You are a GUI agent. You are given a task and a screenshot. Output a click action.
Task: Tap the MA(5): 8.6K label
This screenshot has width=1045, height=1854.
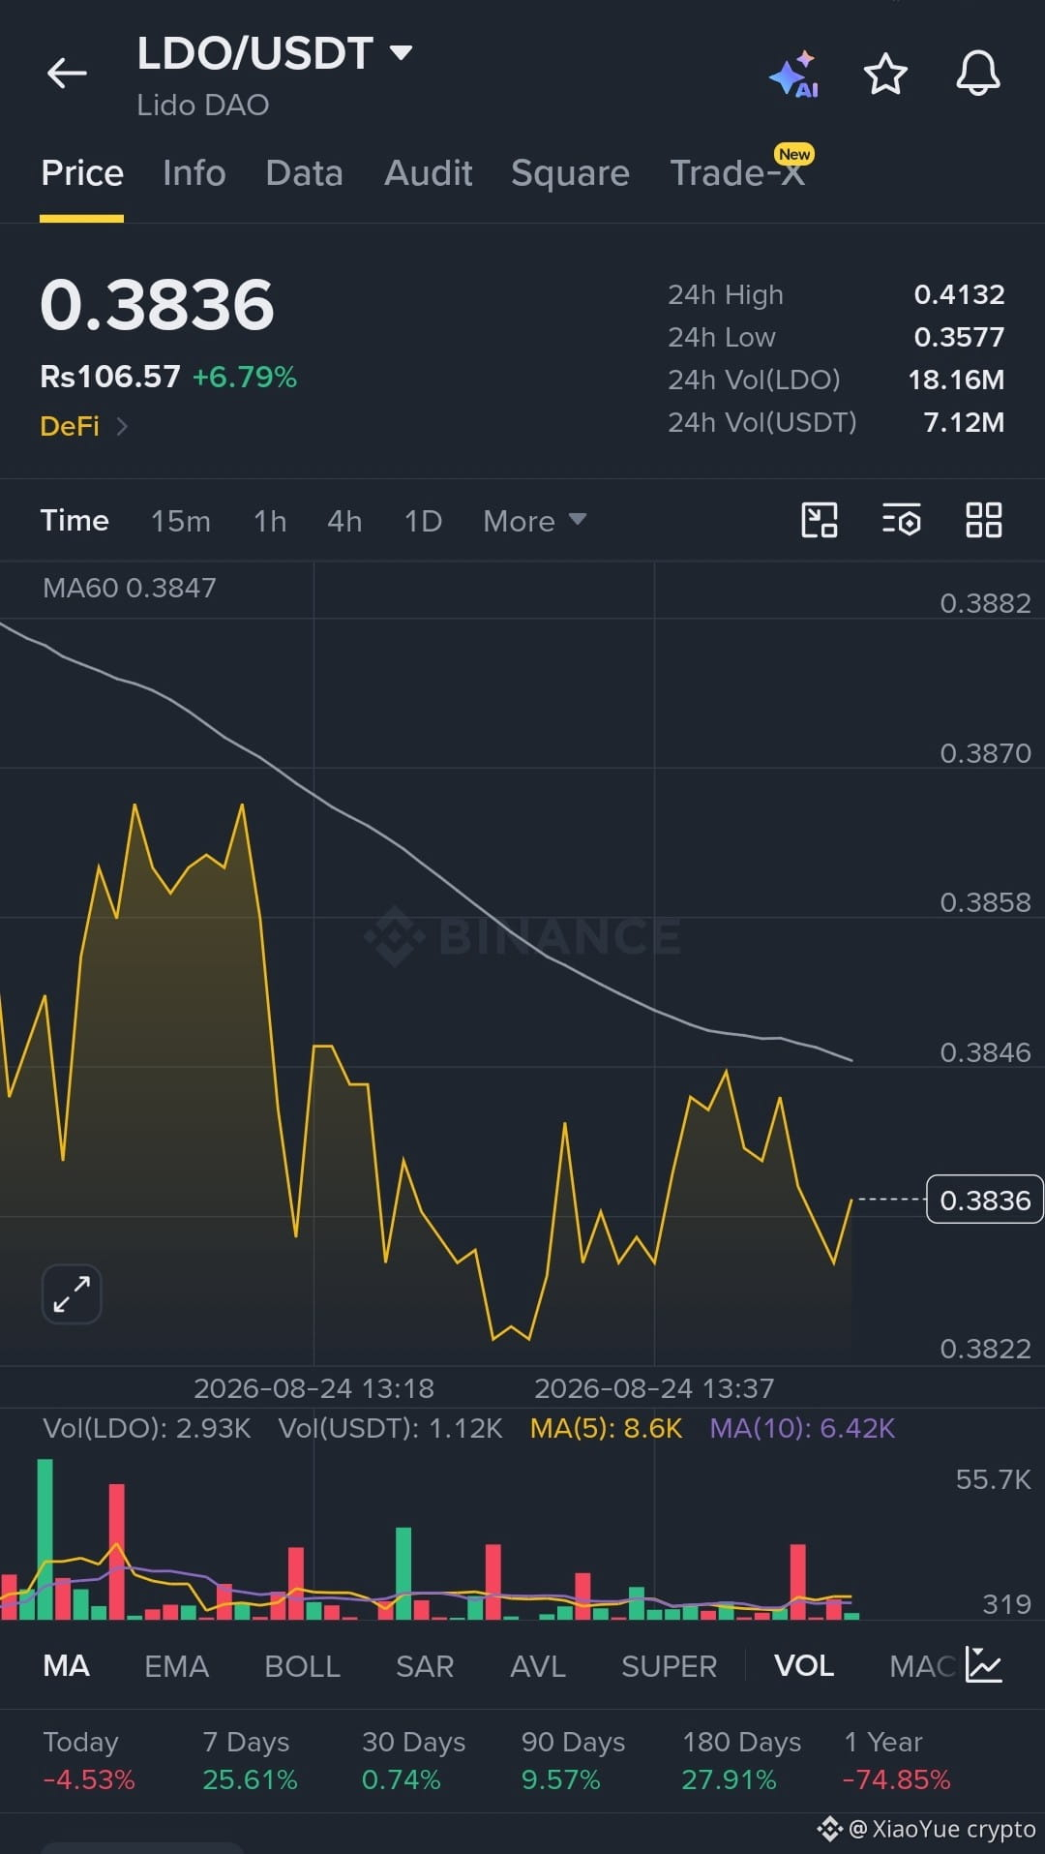(x=607, y=1429)
